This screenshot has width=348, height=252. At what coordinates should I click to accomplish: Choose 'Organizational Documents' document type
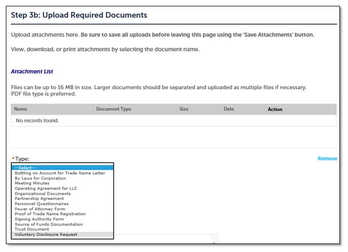(62, 194)
